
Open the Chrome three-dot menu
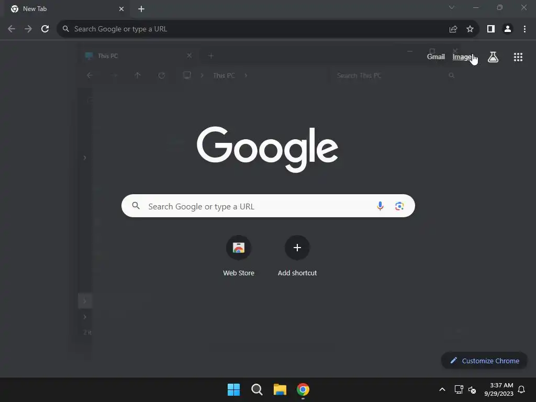click(x=524, y=29)
